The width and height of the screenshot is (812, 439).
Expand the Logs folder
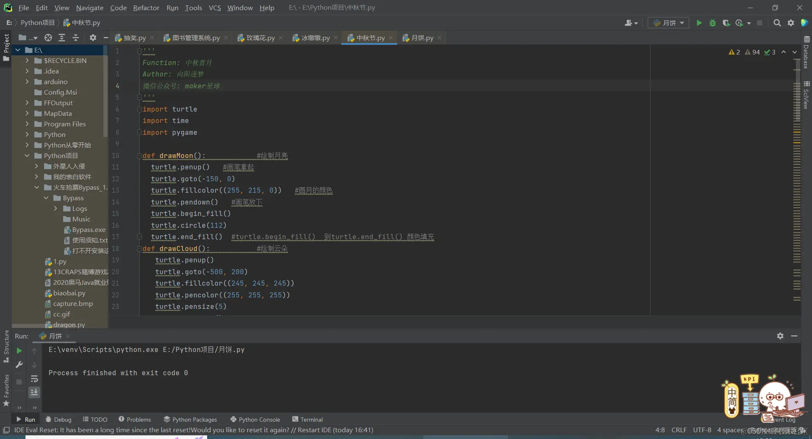tap(55, 208)
